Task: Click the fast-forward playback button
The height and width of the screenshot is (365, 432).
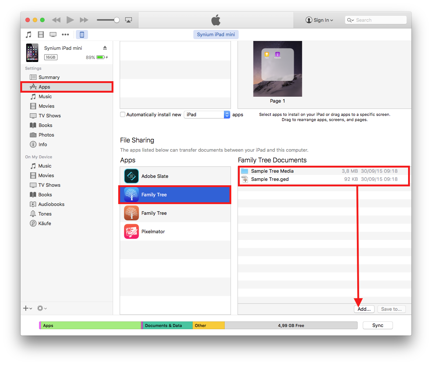Action: 84,20
